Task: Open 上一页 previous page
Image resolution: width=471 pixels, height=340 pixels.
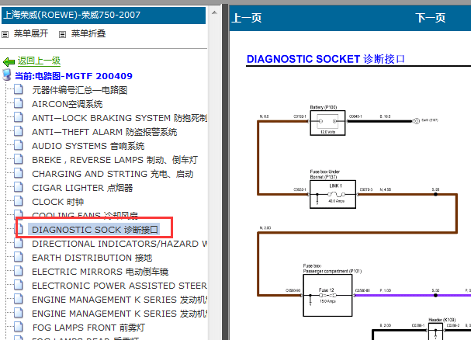Action: coord(247,18)
